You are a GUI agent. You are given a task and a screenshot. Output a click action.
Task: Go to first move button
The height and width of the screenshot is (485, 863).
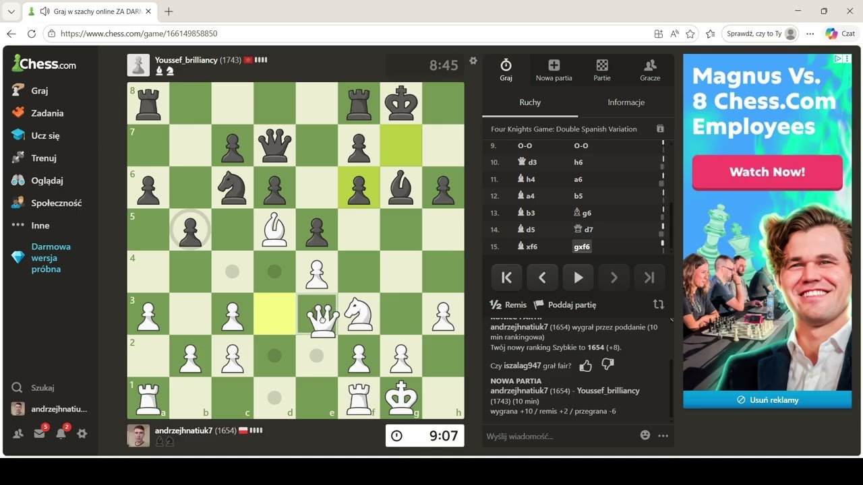point(506,278)
